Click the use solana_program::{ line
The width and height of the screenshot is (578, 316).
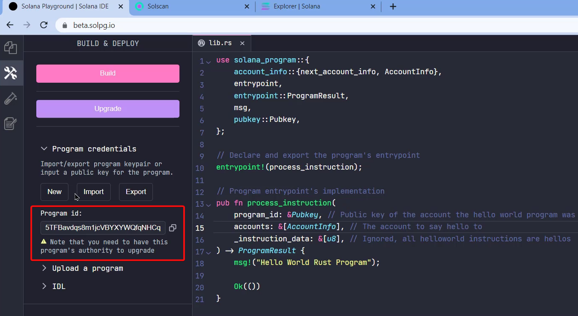[263, 60]
